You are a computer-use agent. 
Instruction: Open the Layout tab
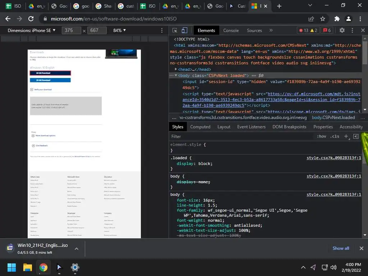pyautogui.click(x=224, y=127)
